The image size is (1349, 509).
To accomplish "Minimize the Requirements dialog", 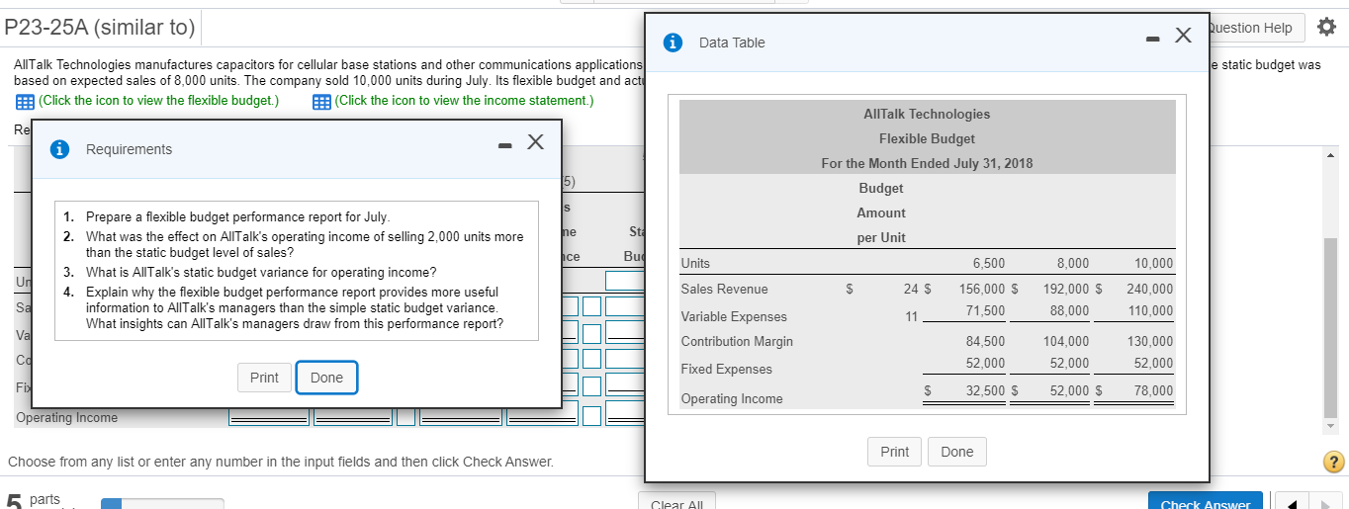I will click(505, 145).
